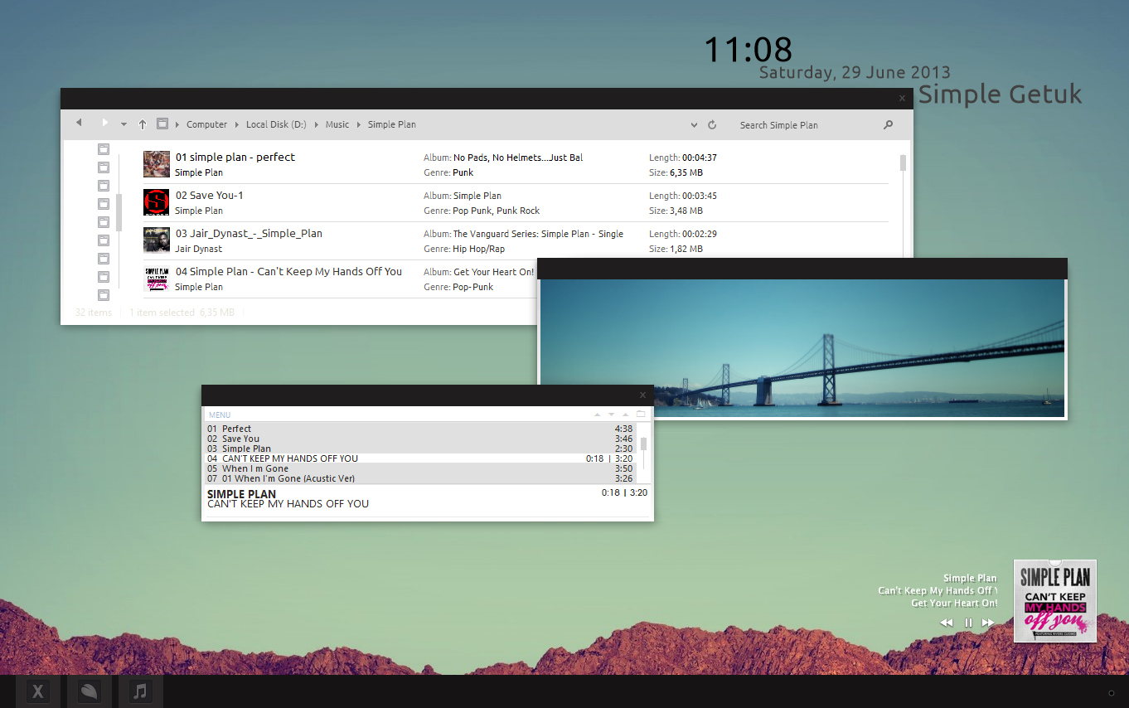Refresh the Simple Plan folder view
The image size is (1129, 708).
712,124
